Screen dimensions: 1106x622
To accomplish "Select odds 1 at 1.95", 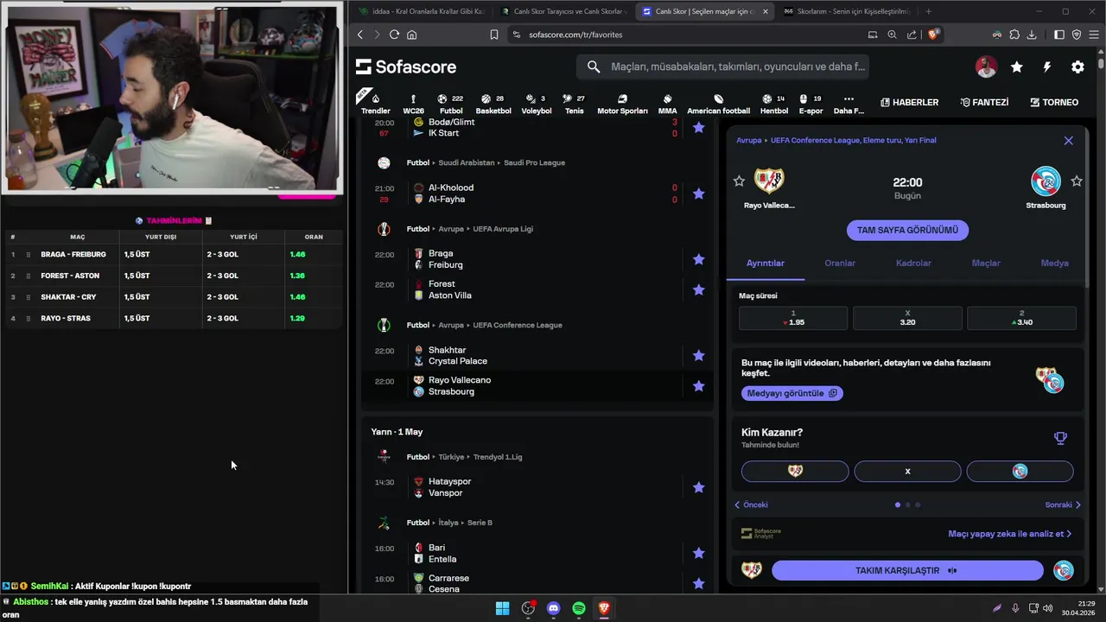I will tap(793, 318).
